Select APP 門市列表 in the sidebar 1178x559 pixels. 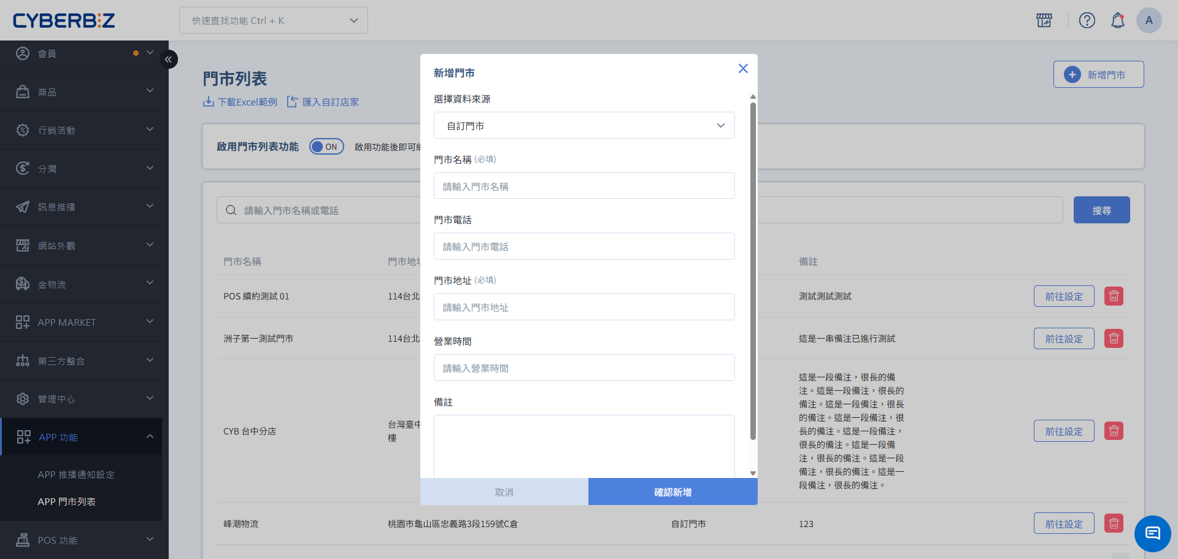coord(67,501)
